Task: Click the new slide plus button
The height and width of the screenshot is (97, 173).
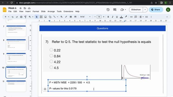Action: [x=5, y=17]
